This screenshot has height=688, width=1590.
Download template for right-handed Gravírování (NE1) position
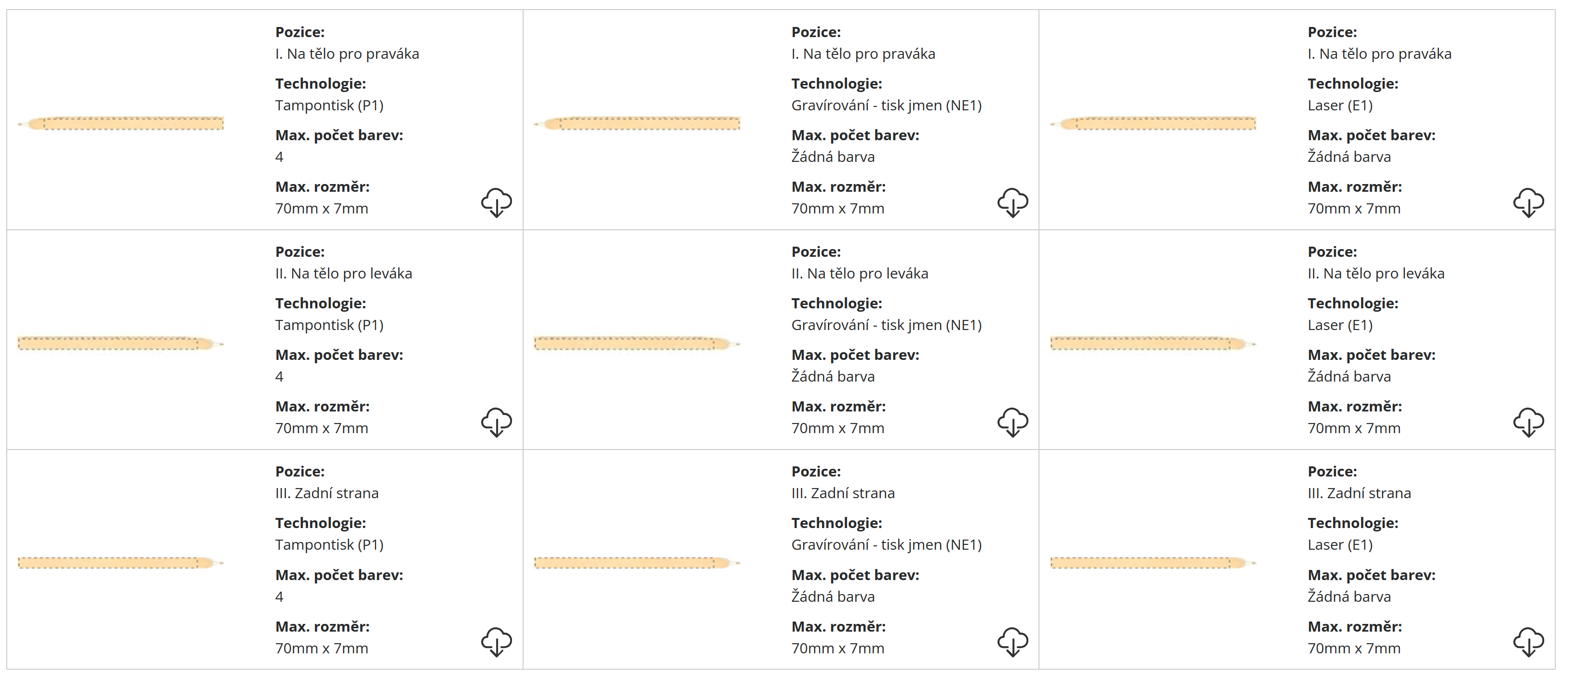[x=1012, y=202]
